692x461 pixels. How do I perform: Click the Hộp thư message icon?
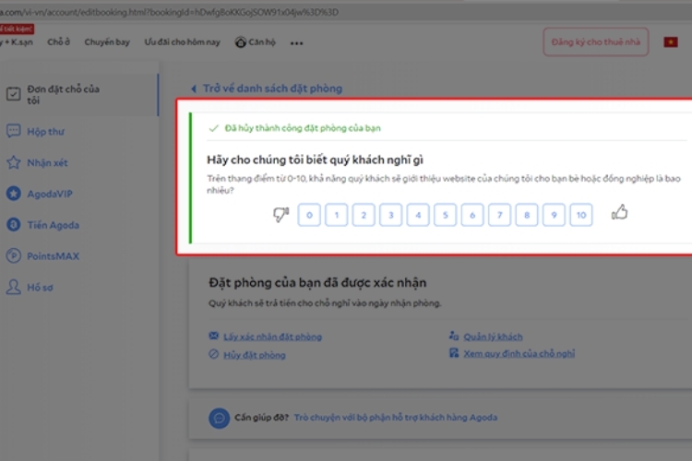tap(13, 131)
